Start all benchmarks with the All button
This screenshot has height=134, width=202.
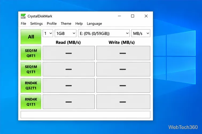[31, 37]
